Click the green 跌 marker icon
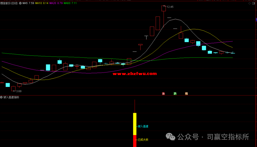Viewport: 257px width, 147px height. [x=175, y=94]
